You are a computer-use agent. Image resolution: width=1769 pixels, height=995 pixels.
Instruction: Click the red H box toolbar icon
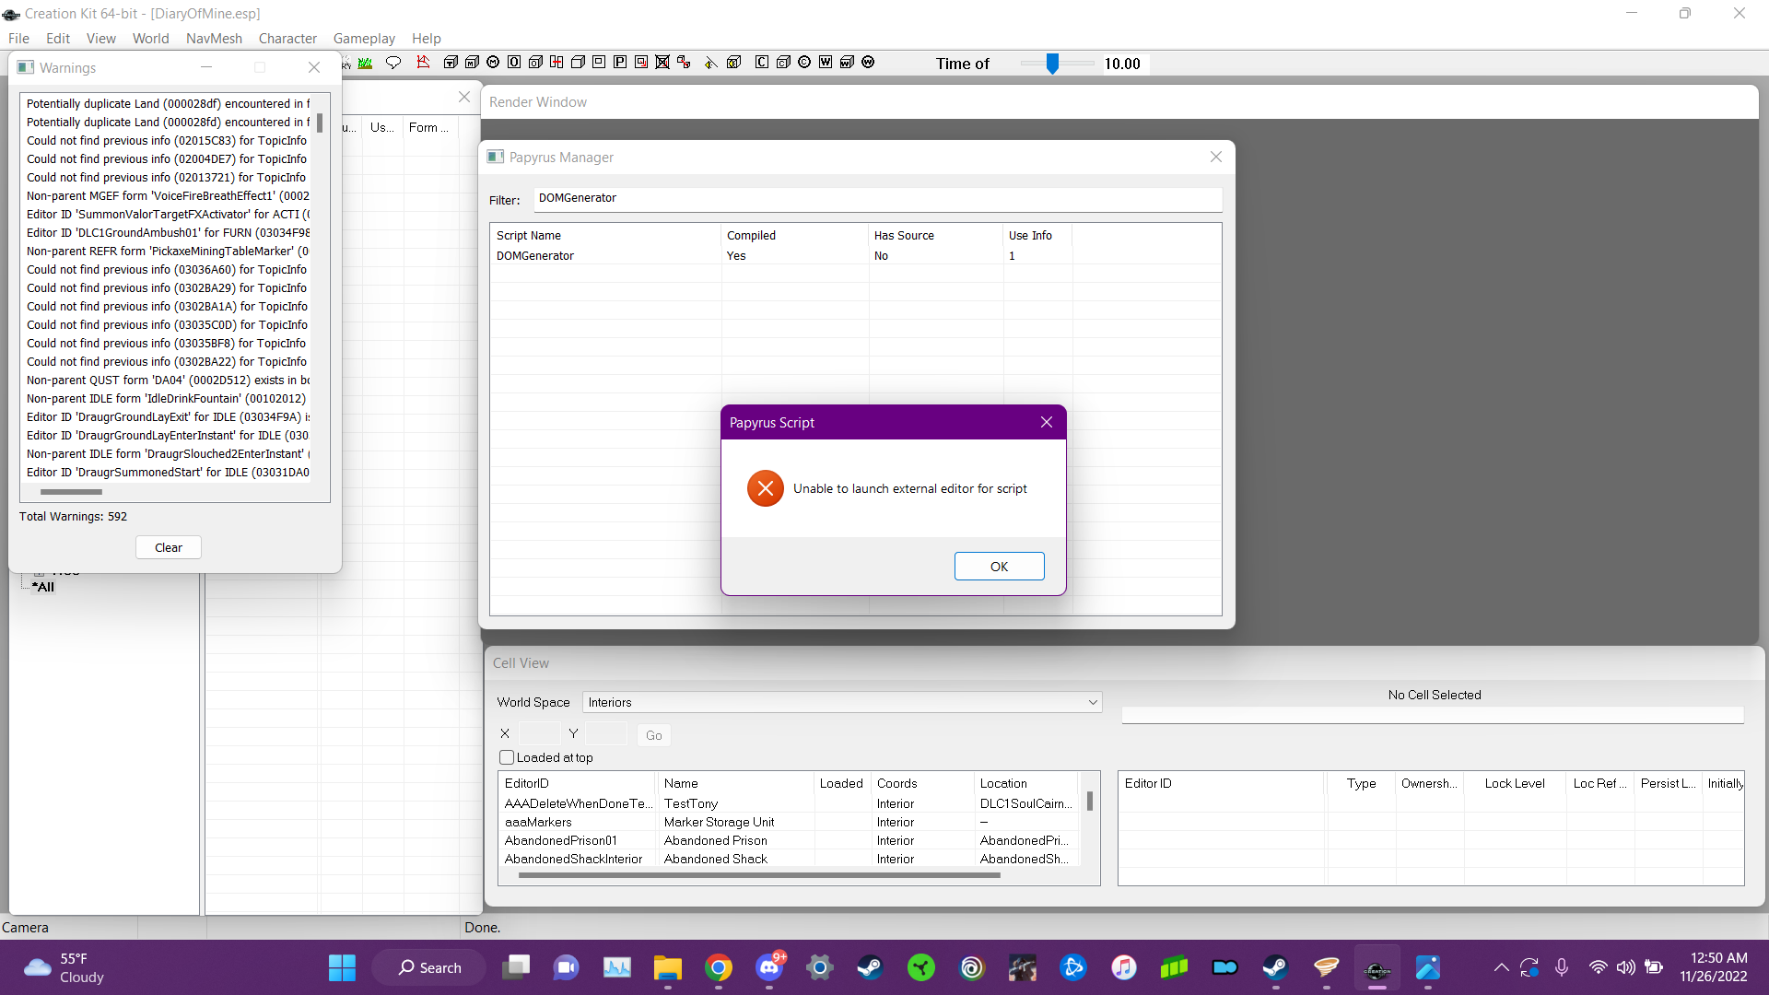(556, 63)
